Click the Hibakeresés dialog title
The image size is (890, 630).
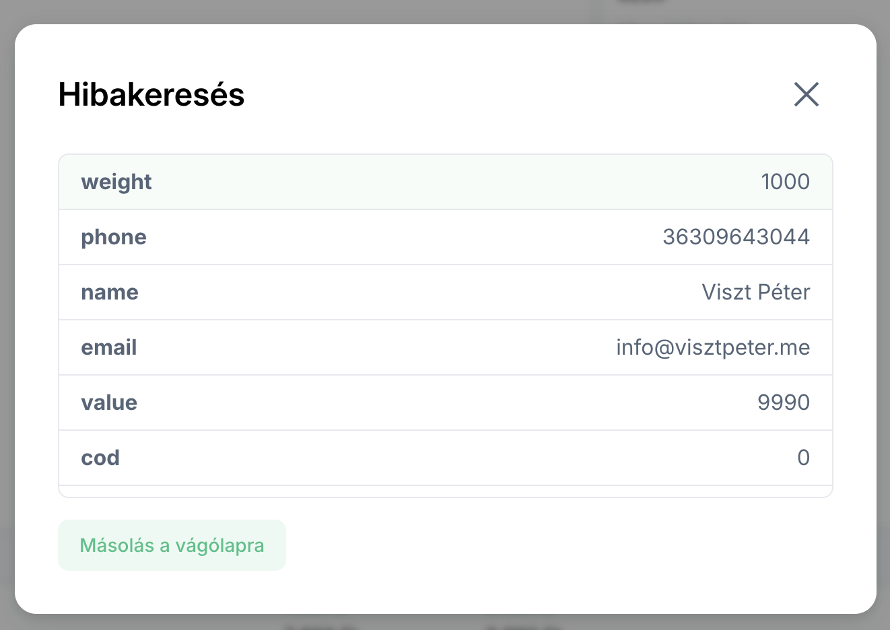point(151,94)
